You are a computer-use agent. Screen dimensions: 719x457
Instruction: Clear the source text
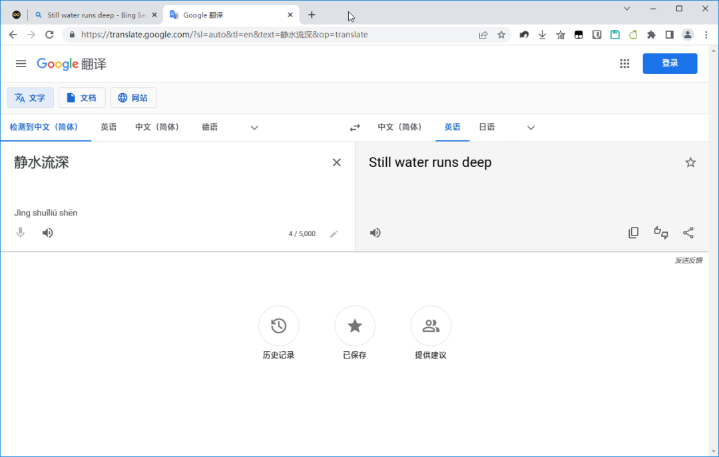pyautogui.click(x=337, y=162)
